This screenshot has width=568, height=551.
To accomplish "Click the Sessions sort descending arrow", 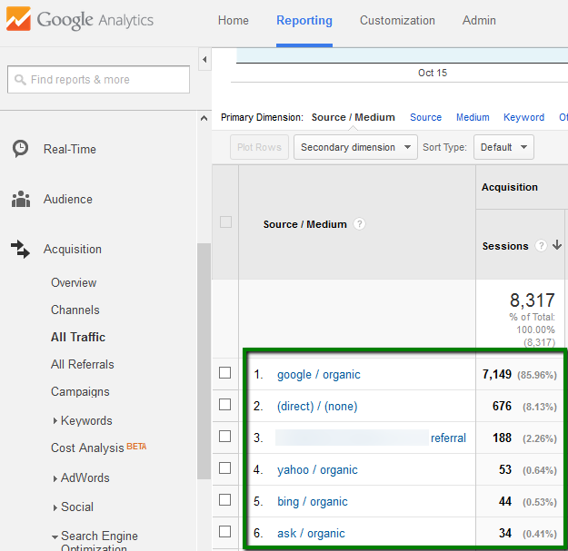I will click(x=557, y=245).
